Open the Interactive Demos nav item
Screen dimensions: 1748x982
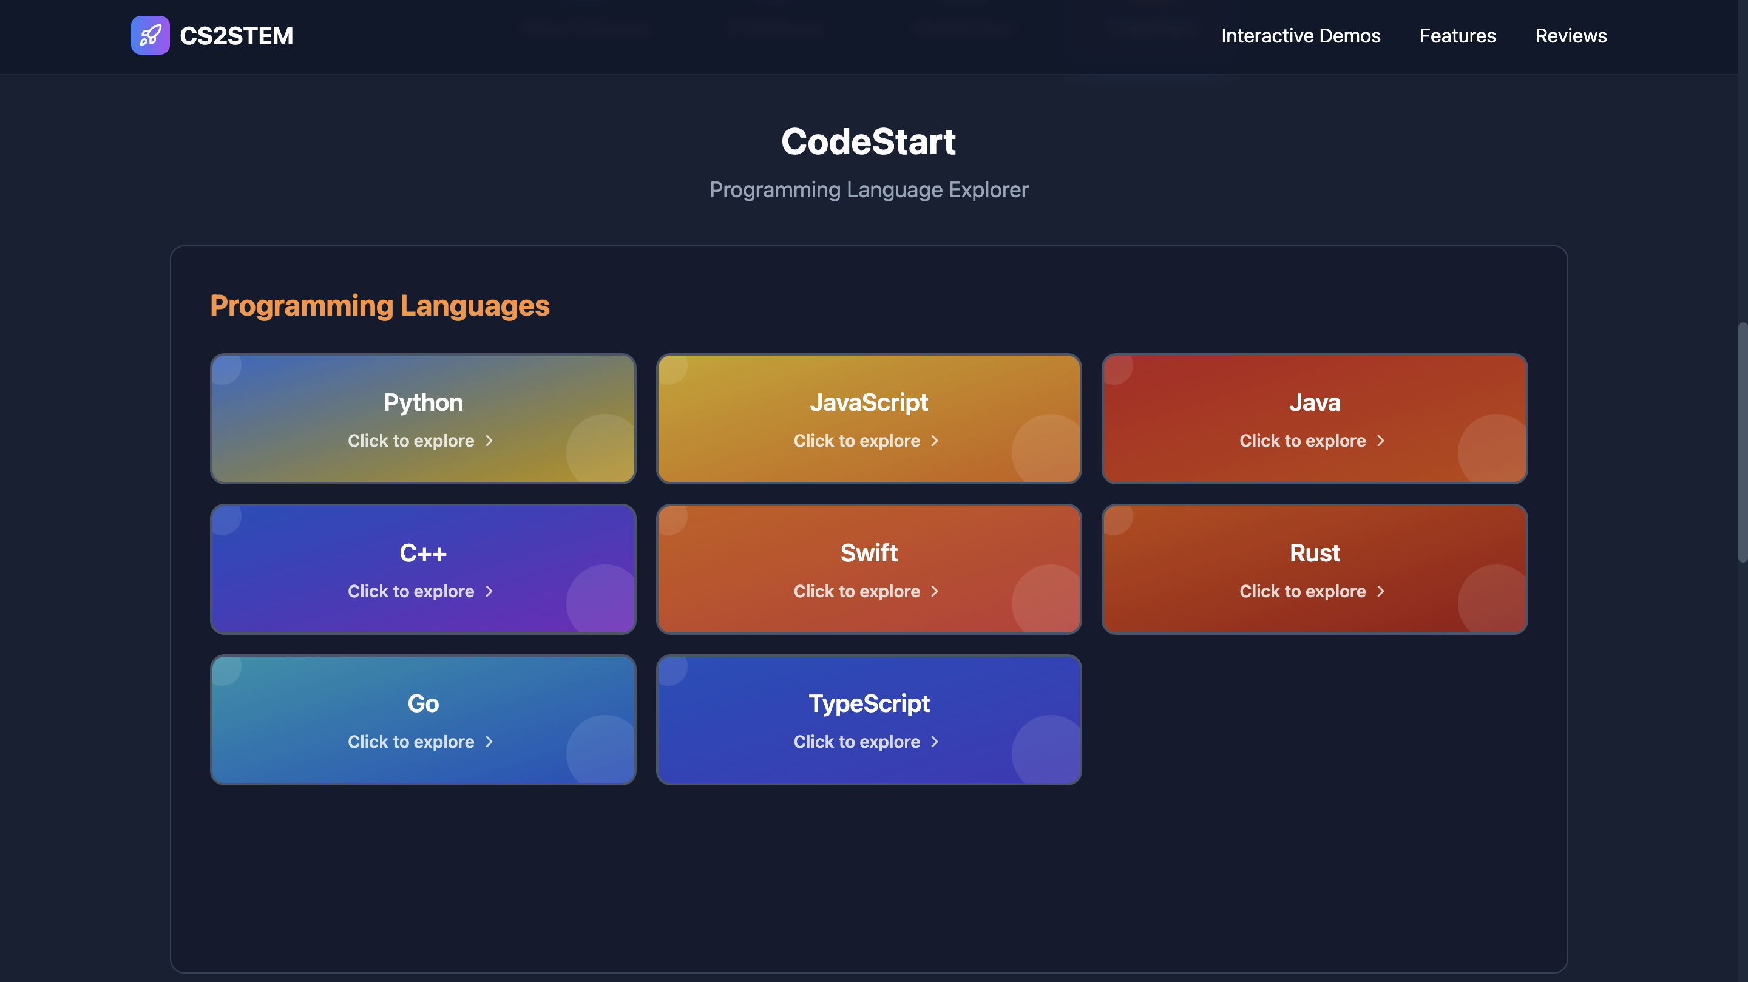pos(1300,35)
